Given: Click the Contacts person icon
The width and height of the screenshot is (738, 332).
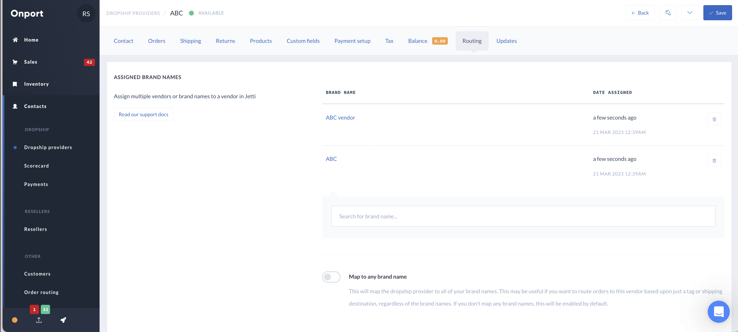Looking at the screenshot, I should point(15,106).
